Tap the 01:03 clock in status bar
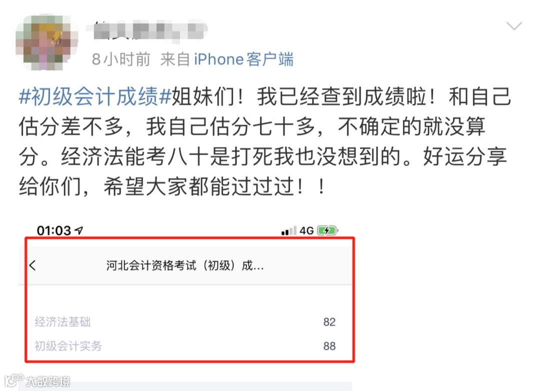This screenshot has height=391, width=540. (53, 230)
